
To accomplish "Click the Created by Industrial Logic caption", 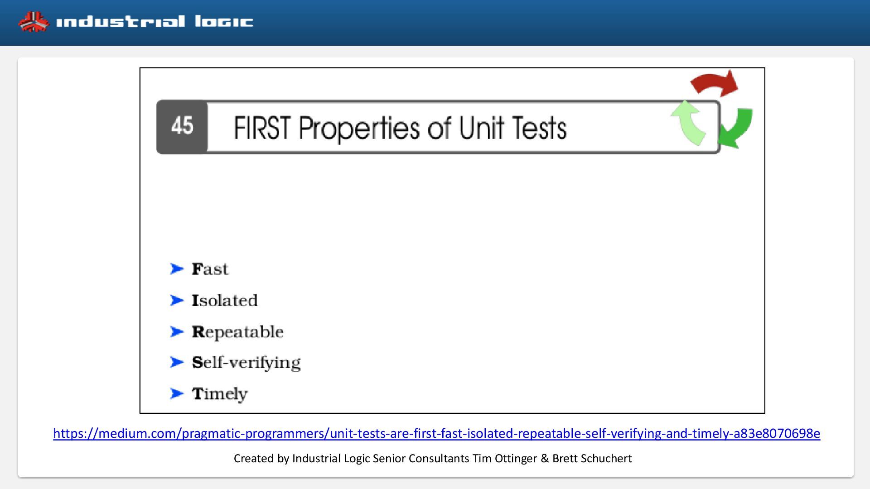I will pyautogui.click(x=433, y=458).
